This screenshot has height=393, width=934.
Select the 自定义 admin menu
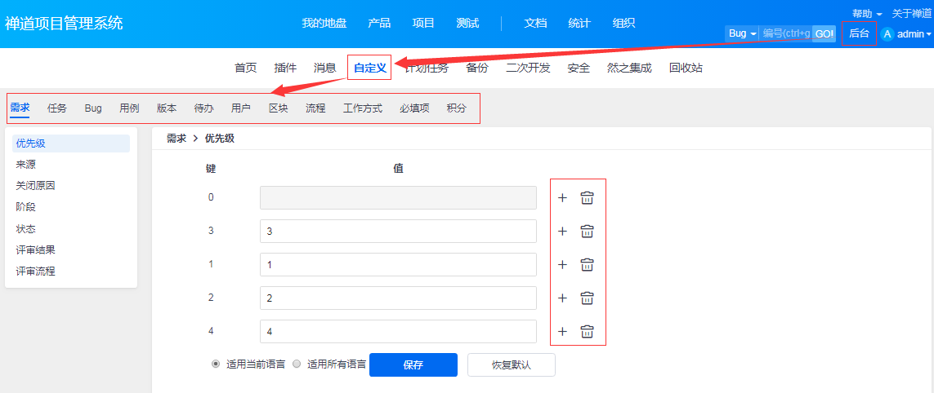point(370,68)
